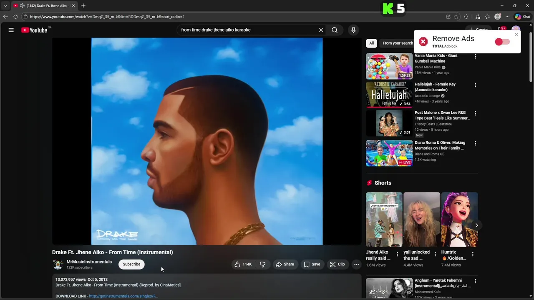The height and width of the screenshot is (300, 534).
Task: Open the gotinstrumentals.com download link
Action: (123, 296)
